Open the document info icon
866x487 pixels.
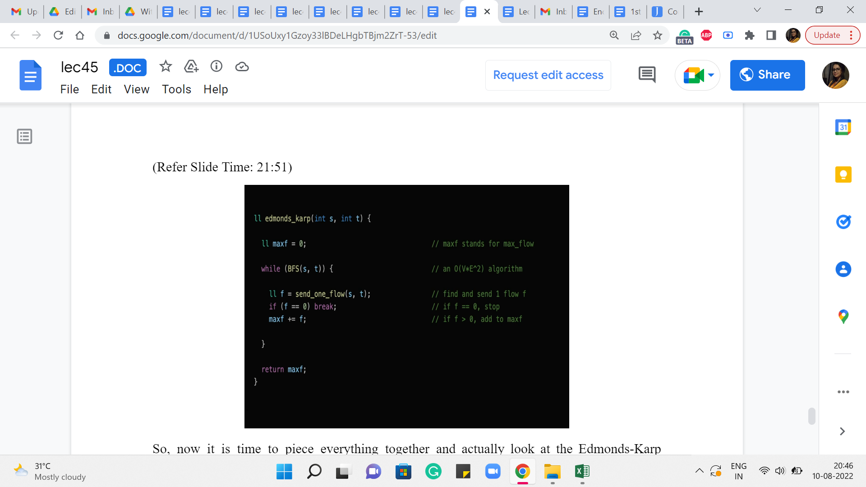click(x=216, y=67)
